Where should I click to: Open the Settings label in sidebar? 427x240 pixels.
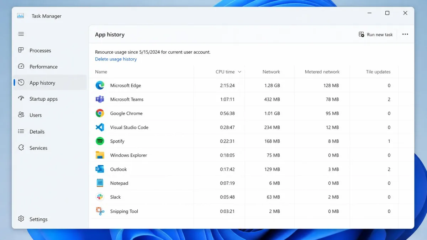coord(38,219)
